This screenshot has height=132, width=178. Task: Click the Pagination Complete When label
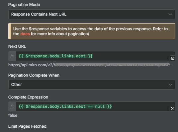pyautogui.click(x=34, y=75)
